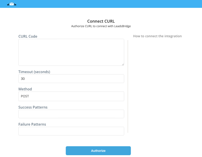Click the Authorize button
202x157 pixels.
98,151
